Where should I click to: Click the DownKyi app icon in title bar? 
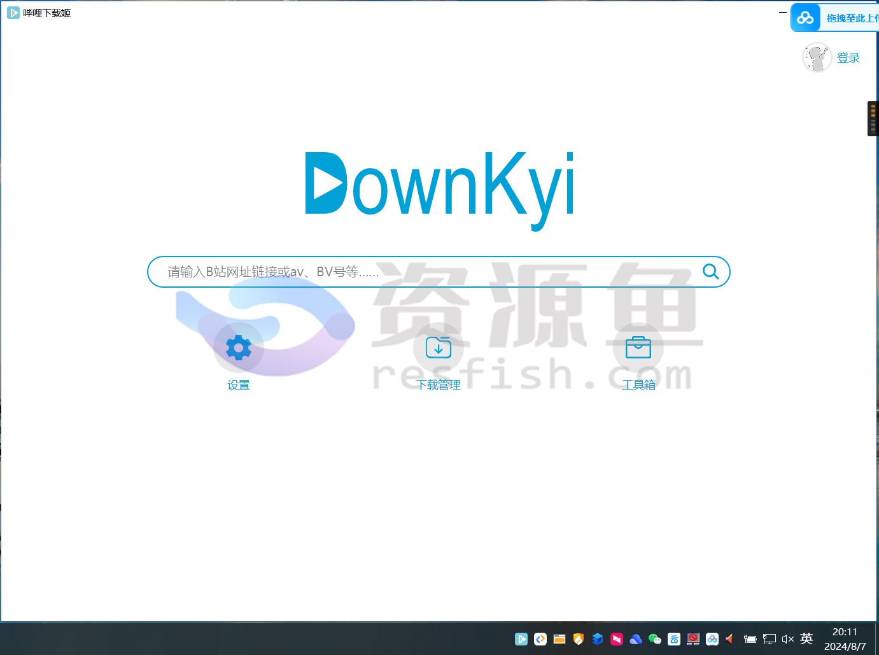pos(13,13)
